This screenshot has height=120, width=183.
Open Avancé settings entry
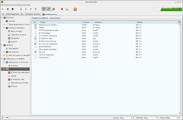coord(13,42)
